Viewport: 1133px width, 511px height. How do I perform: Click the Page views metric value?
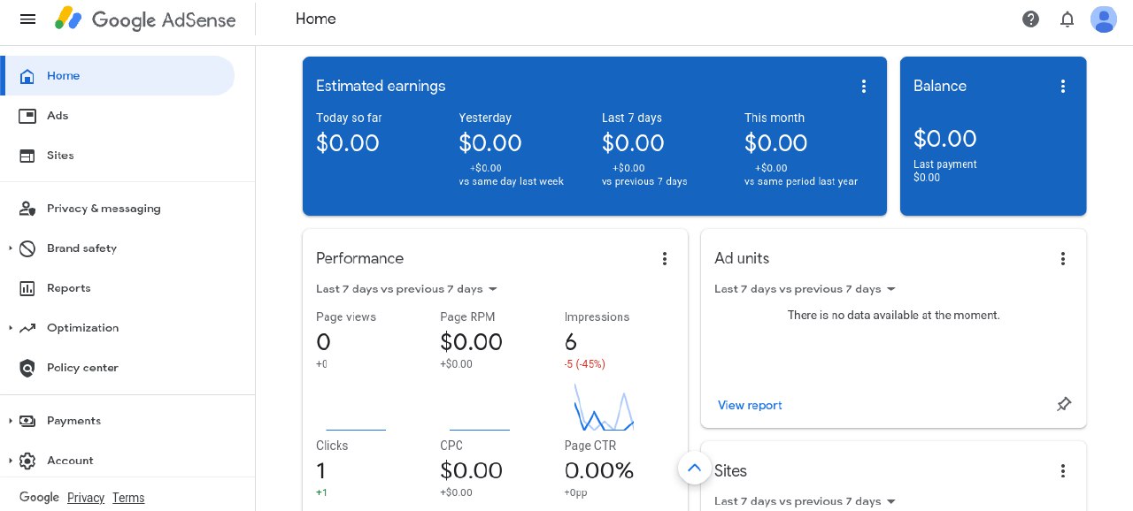pos(323,342)
